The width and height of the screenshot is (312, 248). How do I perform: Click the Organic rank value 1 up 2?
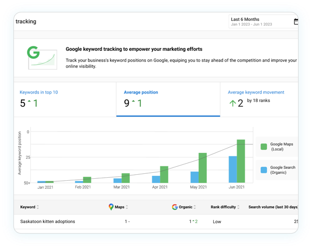[193, 222]
